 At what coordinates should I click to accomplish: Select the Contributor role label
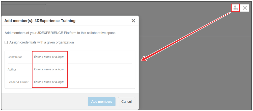click(15, 57)
